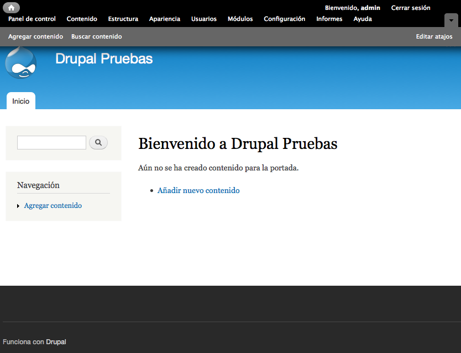Open the Configuración menu
Viewport: 461px width, 353px height.
tap(284, 19)
